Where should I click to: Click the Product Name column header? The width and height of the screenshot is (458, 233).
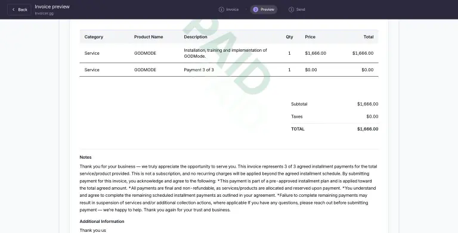point(148,37)
